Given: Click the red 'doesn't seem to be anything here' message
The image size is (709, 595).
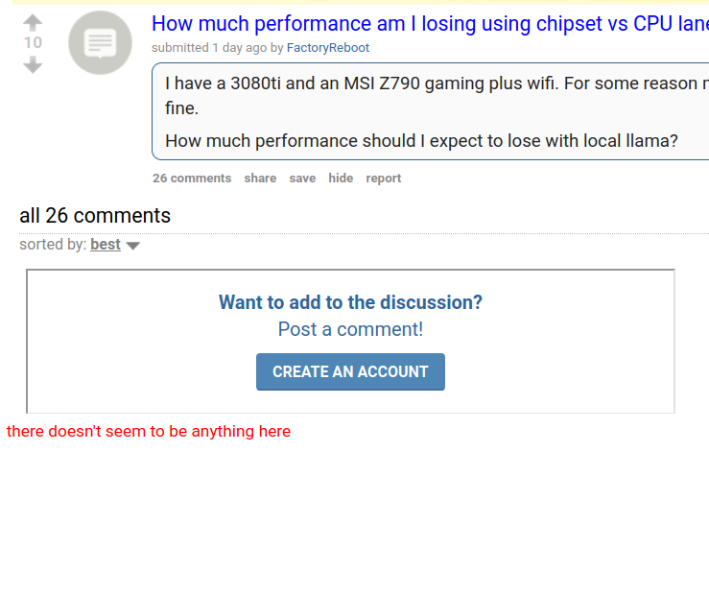Looking at the screenshot, I should coord(149,432).
